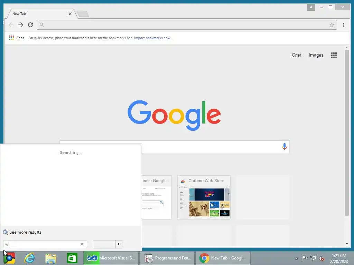The height and width of the screenshot is (265, 354).
Task: Click Chrome's back navigation arrow
Action: (11, 25)
